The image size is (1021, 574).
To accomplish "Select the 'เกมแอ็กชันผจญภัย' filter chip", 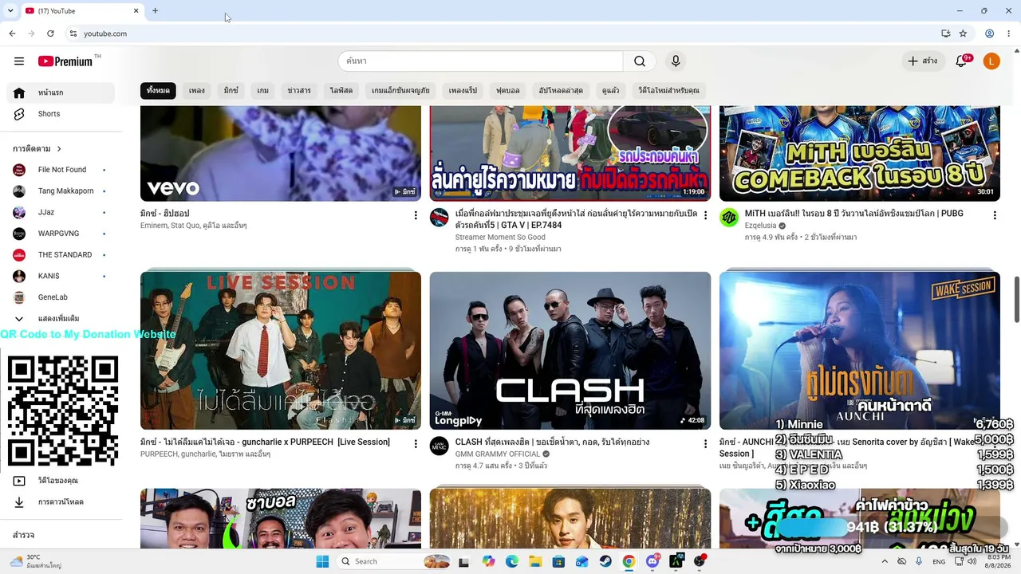I will click(400, 91).
